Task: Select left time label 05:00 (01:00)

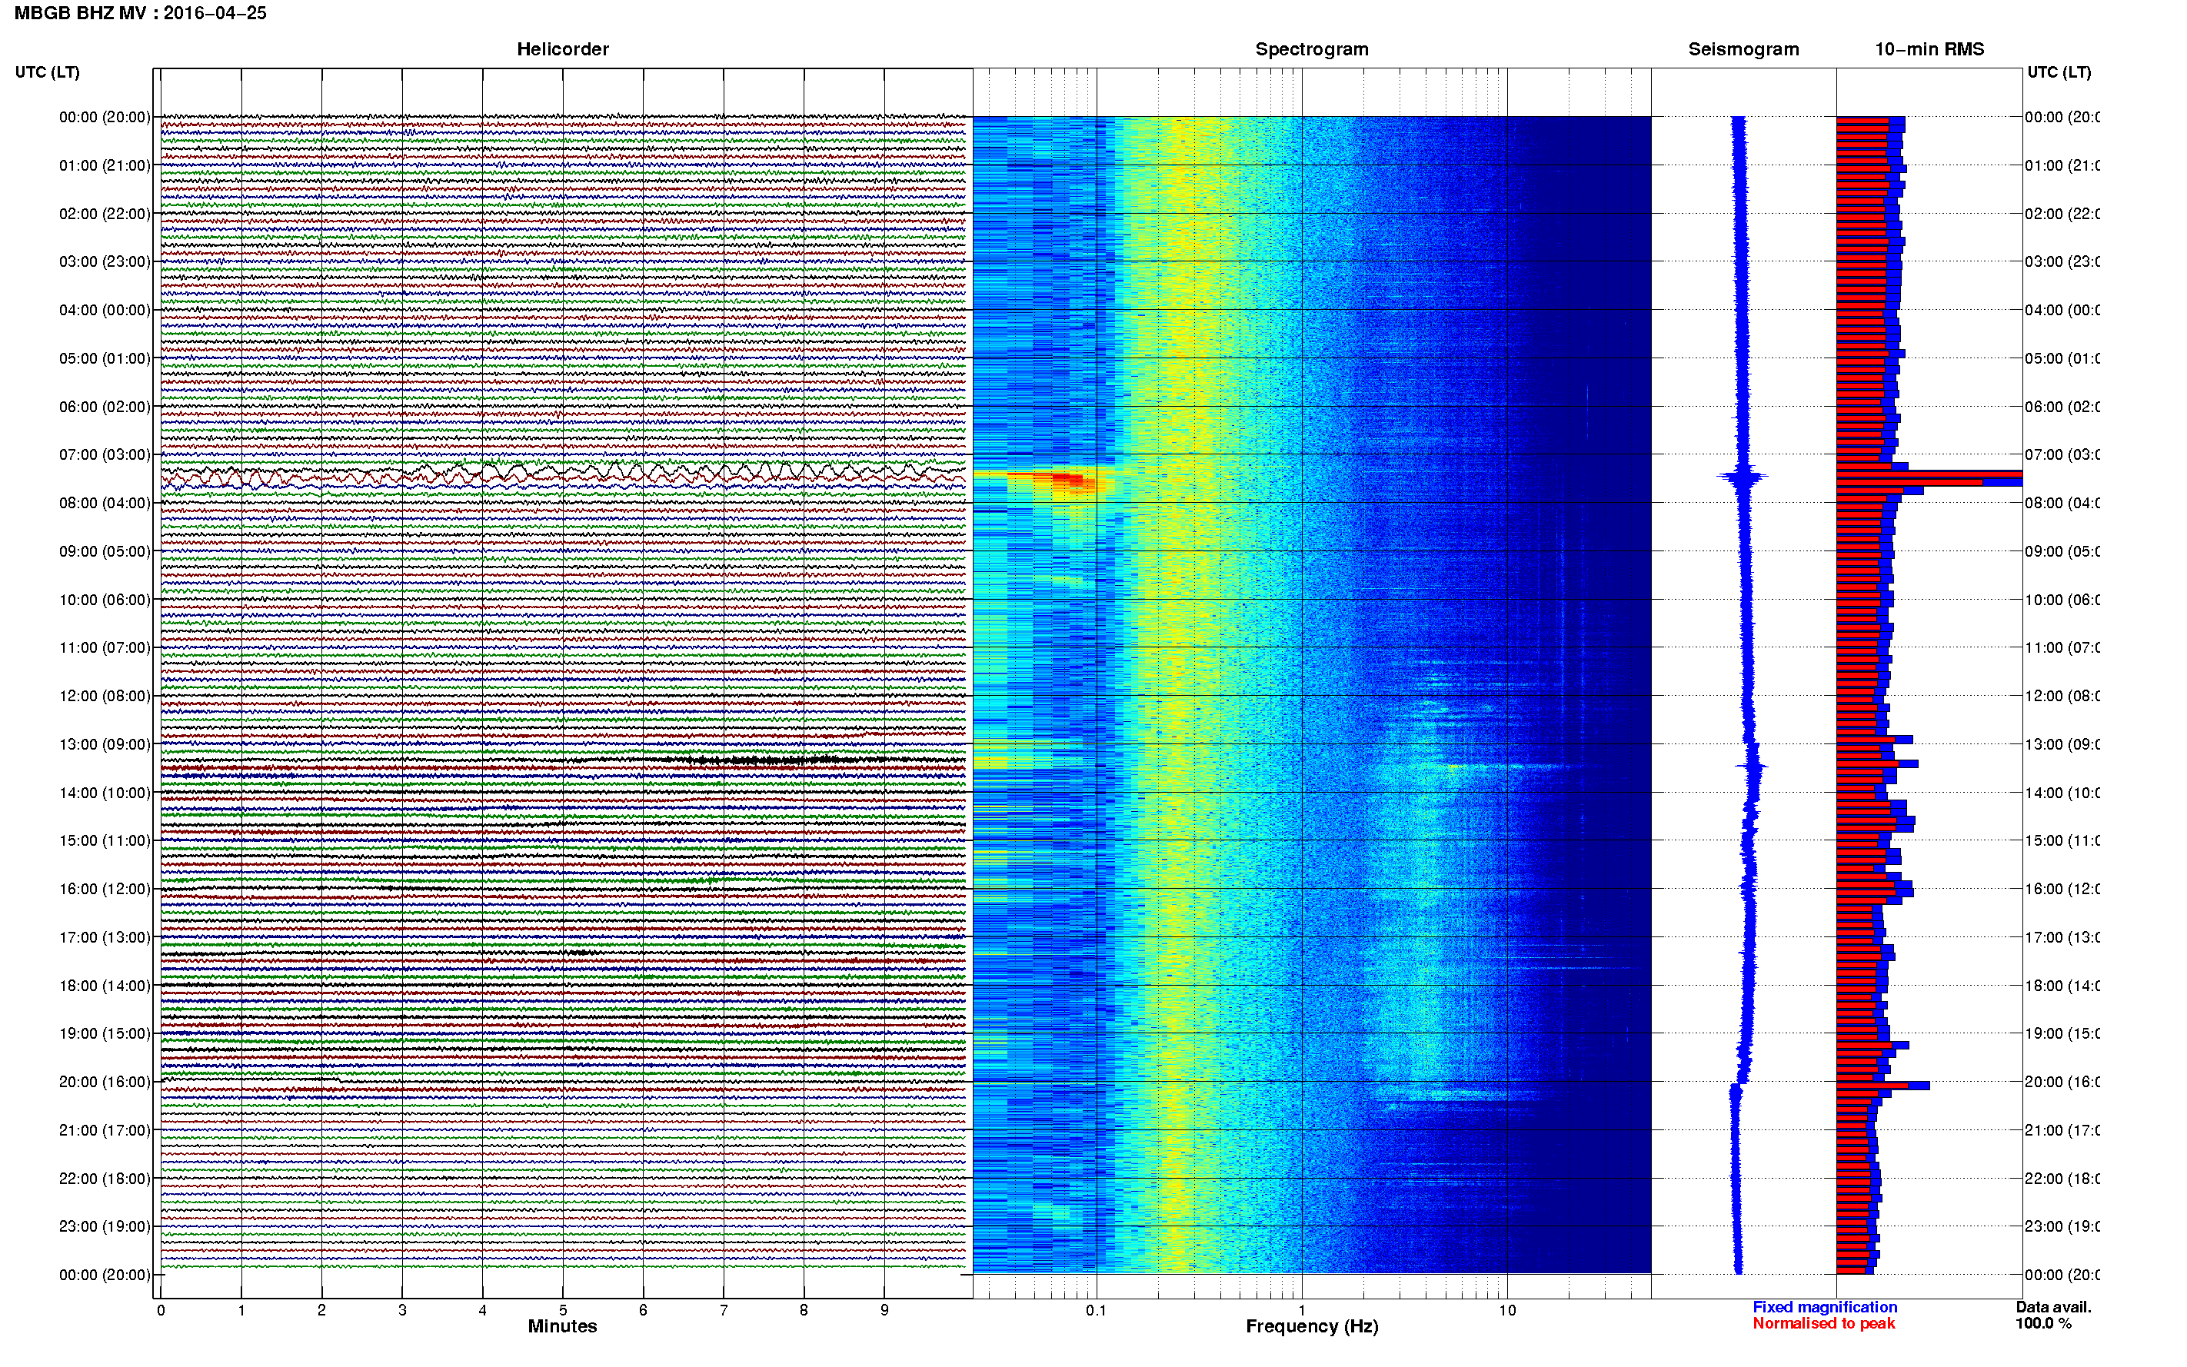Action: pos(105,358)
